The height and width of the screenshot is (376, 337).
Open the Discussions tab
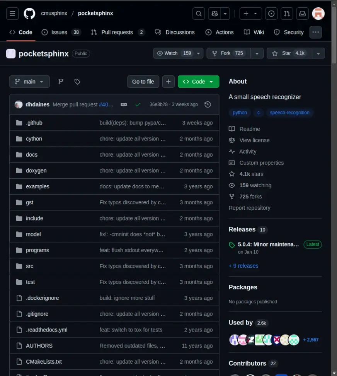coord(175,32)
